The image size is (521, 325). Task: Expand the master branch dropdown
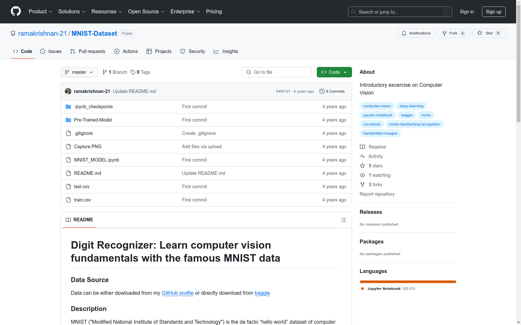pyautogui.click(x=79, y=72)
